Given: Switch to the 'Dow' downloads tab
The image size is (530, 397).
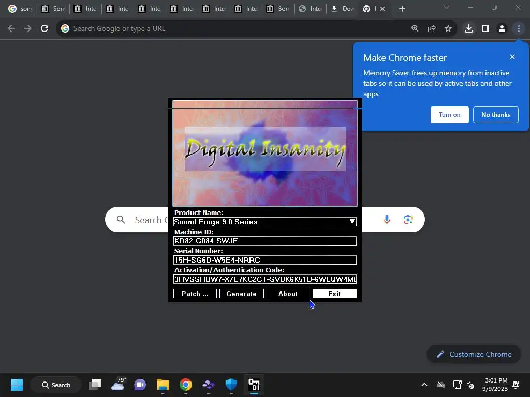Looking at the screenshot, I should [x=343, y=9].
